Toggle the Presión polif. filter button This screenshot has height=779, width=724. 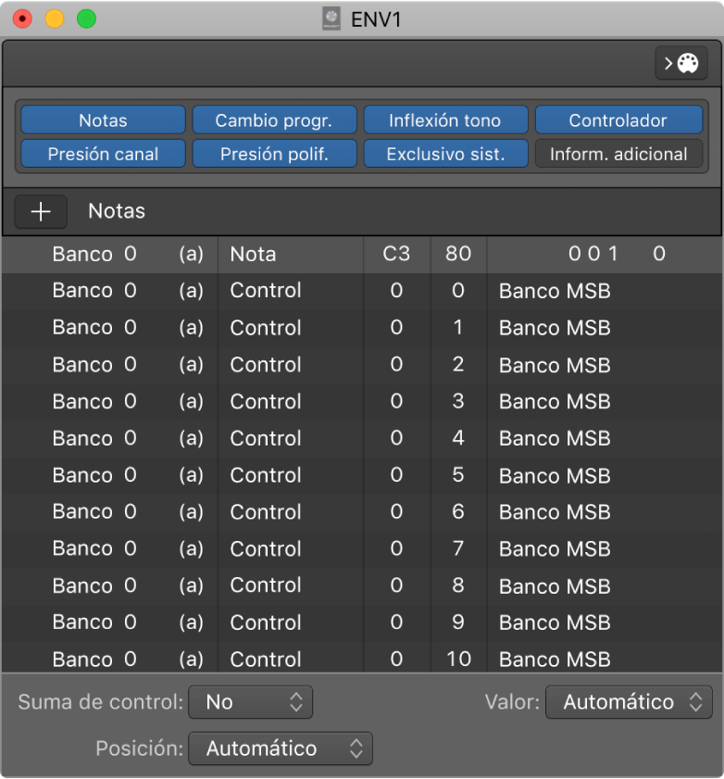[273, 154]
